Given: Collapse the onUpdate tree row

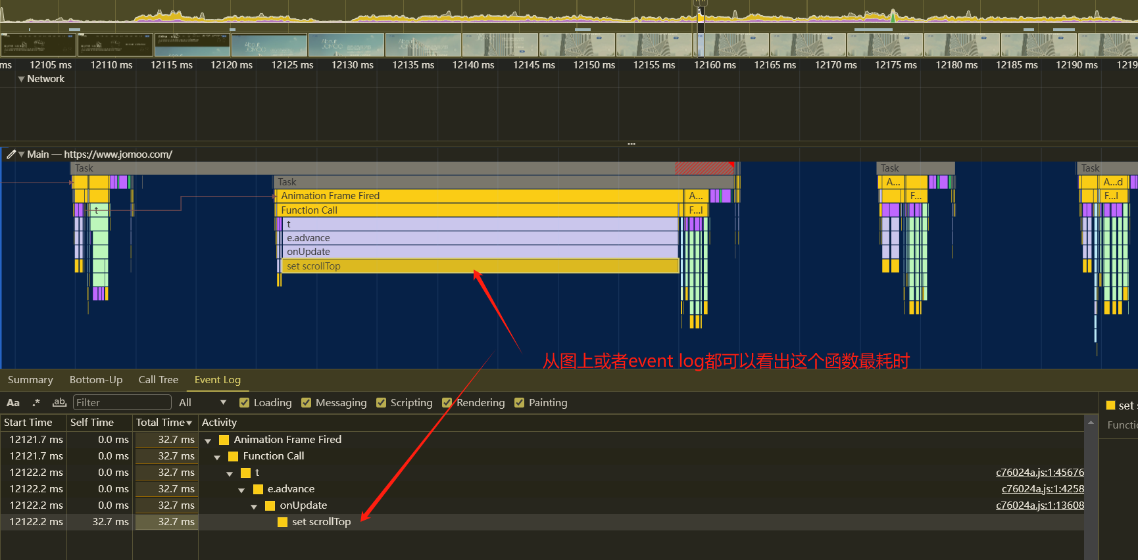Looking at the screenshot, I should (254, 506).
